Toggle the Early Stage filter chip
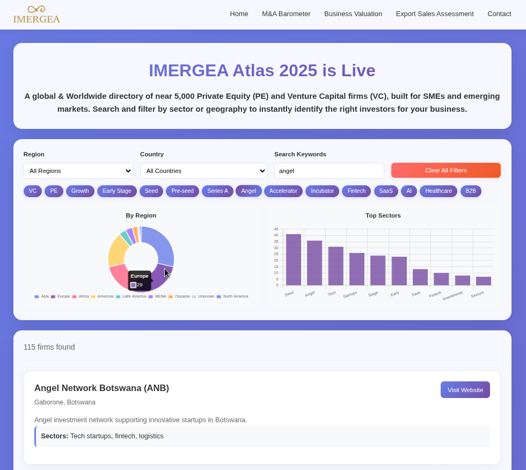 tap(117, 191)
